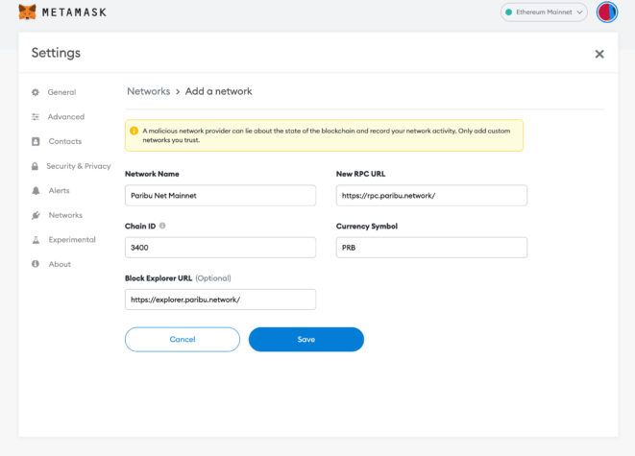
Task: Click the Save button
Action: click(x=306, y=340)
